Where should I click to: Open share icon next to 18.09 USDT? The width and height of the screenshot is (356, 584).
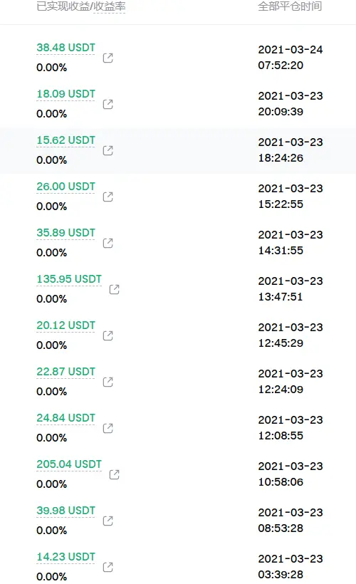(x=108, y=104)
